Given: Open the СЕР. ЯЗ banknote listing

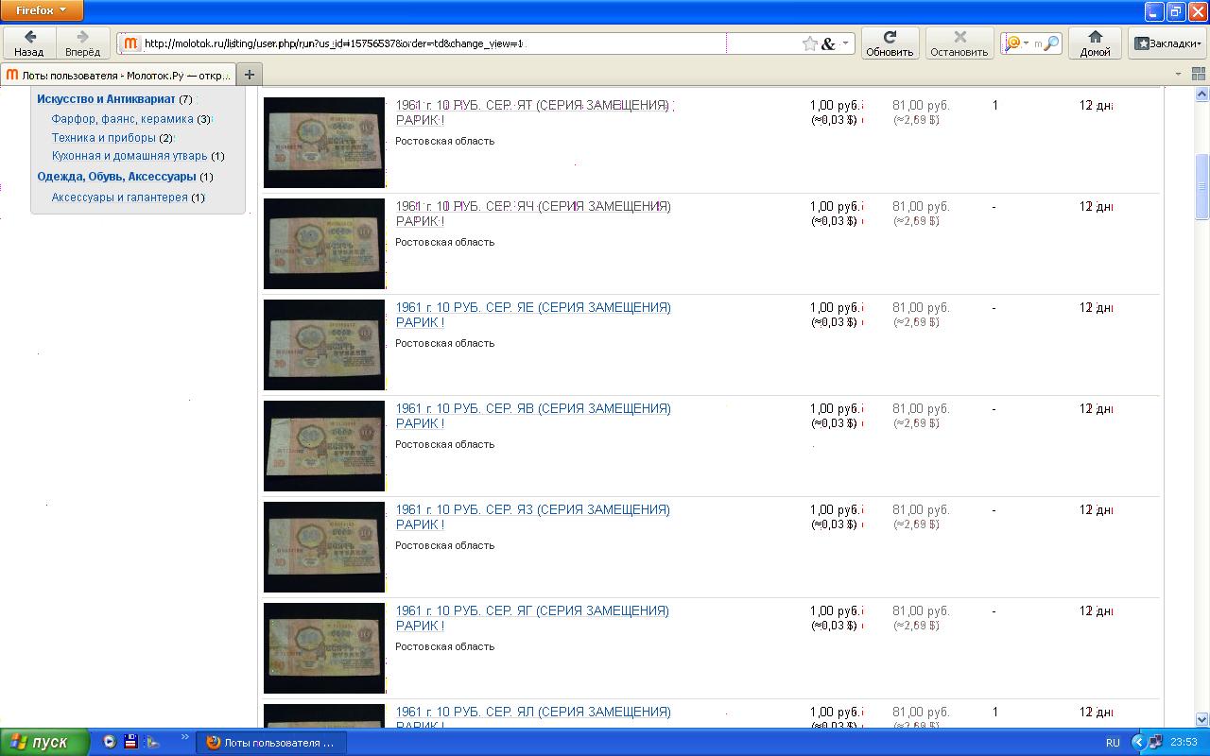Looking at the screenshot, I should point(532,509).
